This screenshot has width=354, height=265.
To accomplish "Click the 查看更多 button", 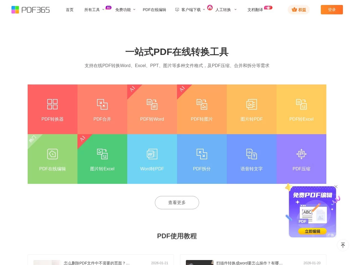I will point(177,203).
